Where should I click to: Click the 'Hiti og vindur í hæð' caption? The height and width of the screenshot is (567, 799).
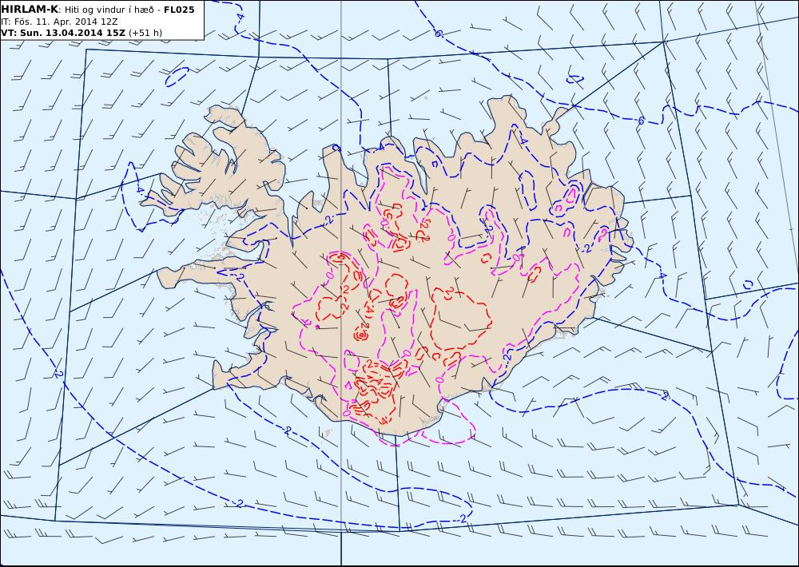[109, 10]
